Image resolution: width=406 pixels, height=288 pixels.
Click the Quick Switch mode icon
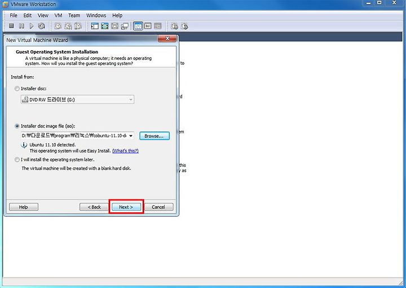(x=114, y=26)
